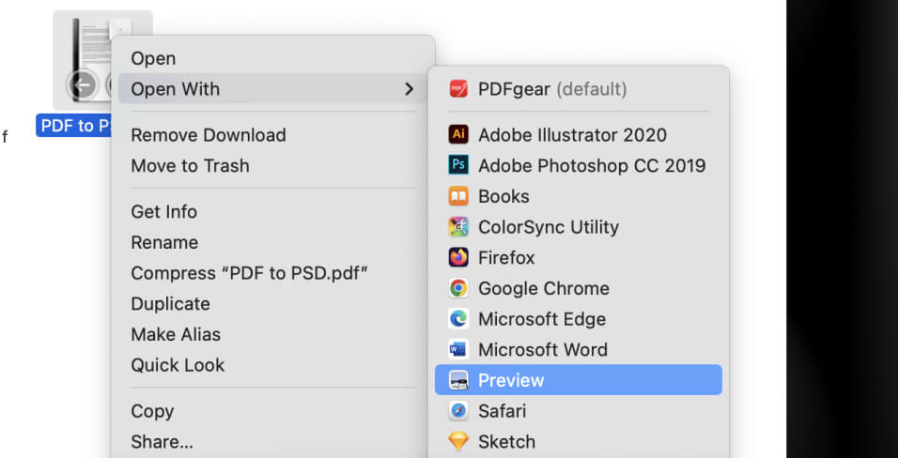Click the Adobe Photoshop CC 2019 icon
This screenshot has width=899, height=458.
pyautogui.click(x=458, y=165)
